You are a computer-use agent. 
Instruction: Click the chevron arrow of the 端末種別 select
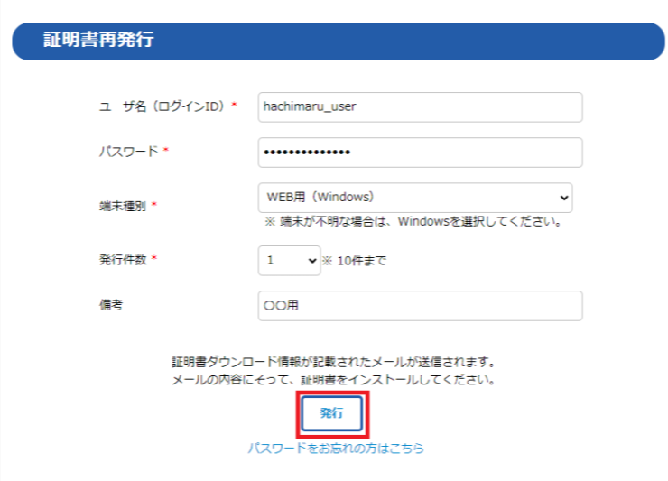click(x=563, y=198)
